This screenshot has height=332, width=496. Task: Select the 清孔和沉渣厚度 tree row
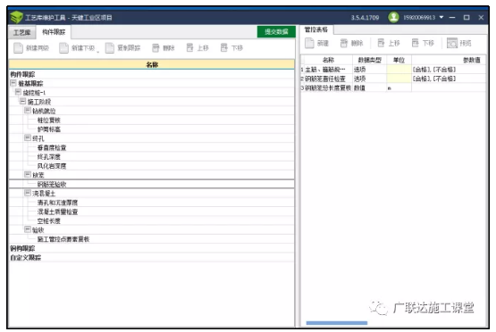point(152,203)
